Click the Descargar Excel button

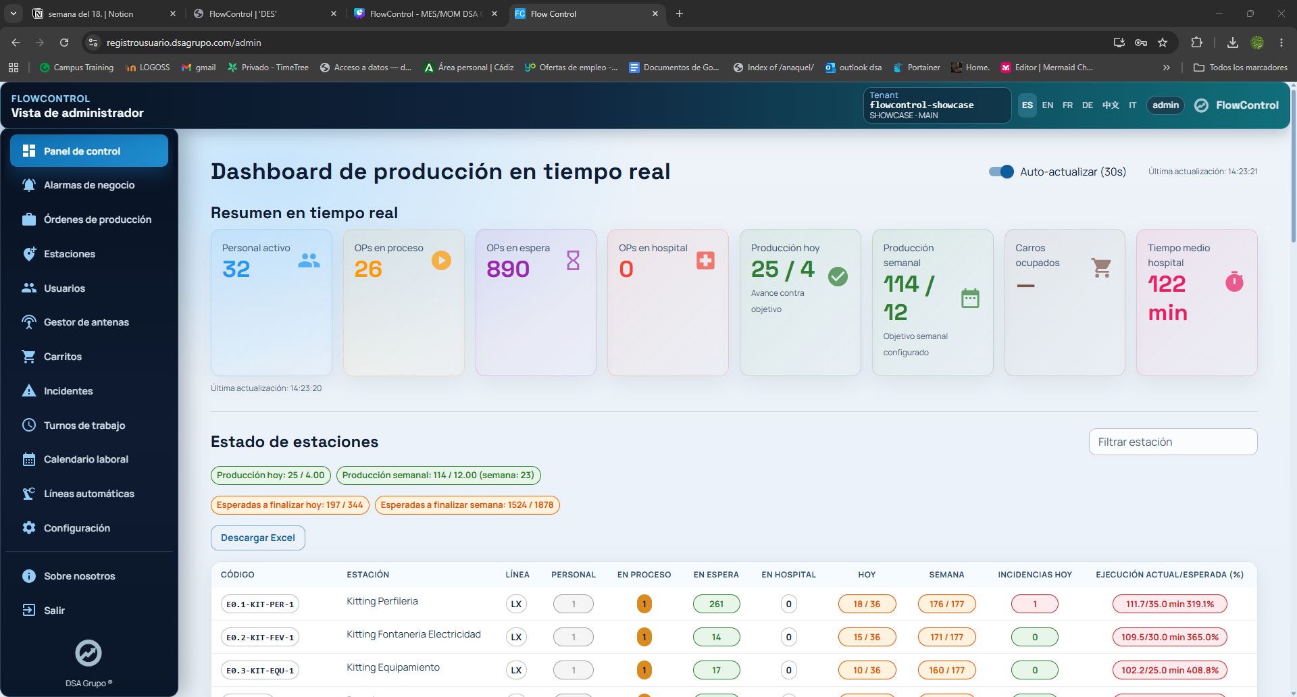coord(258,538)
